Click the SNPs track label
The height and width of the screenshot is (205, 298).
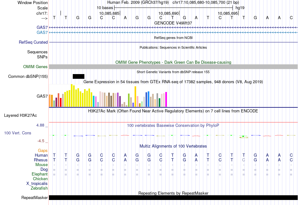(42, 57)
